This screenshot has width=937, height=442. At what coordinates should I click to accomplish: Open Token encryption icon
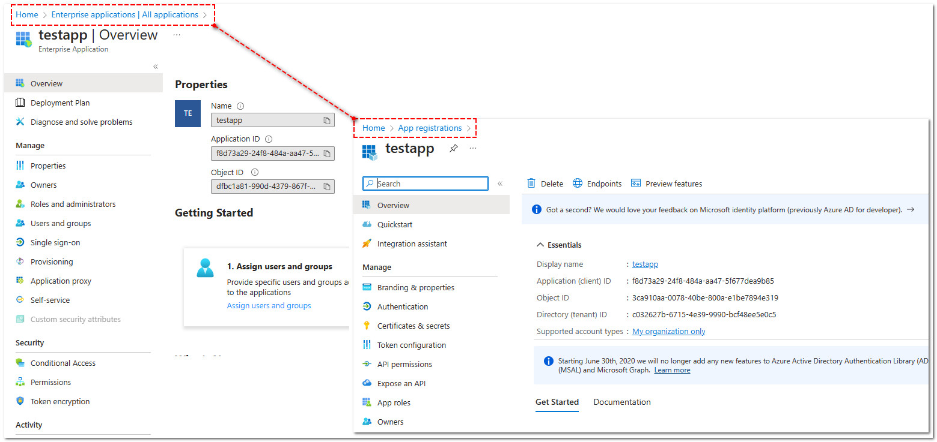click(20, 401)
